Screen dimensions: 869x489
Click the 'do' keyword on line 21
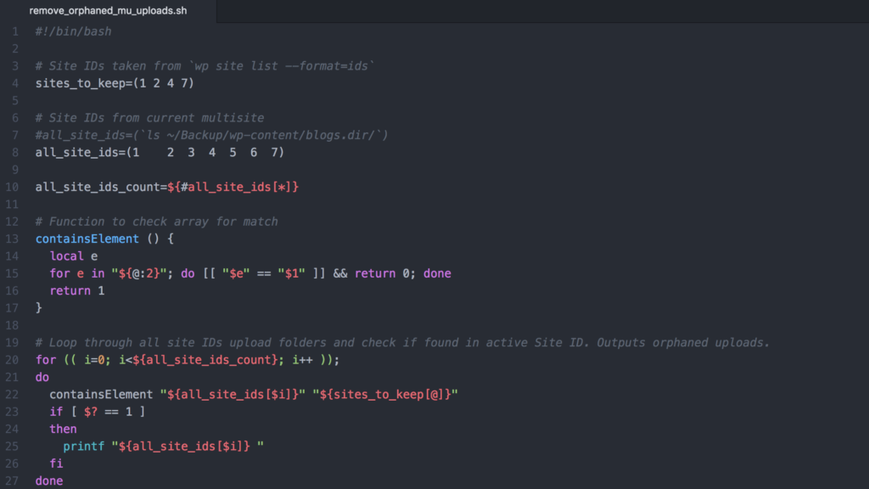pyautogui.click(x=42, y=377)
